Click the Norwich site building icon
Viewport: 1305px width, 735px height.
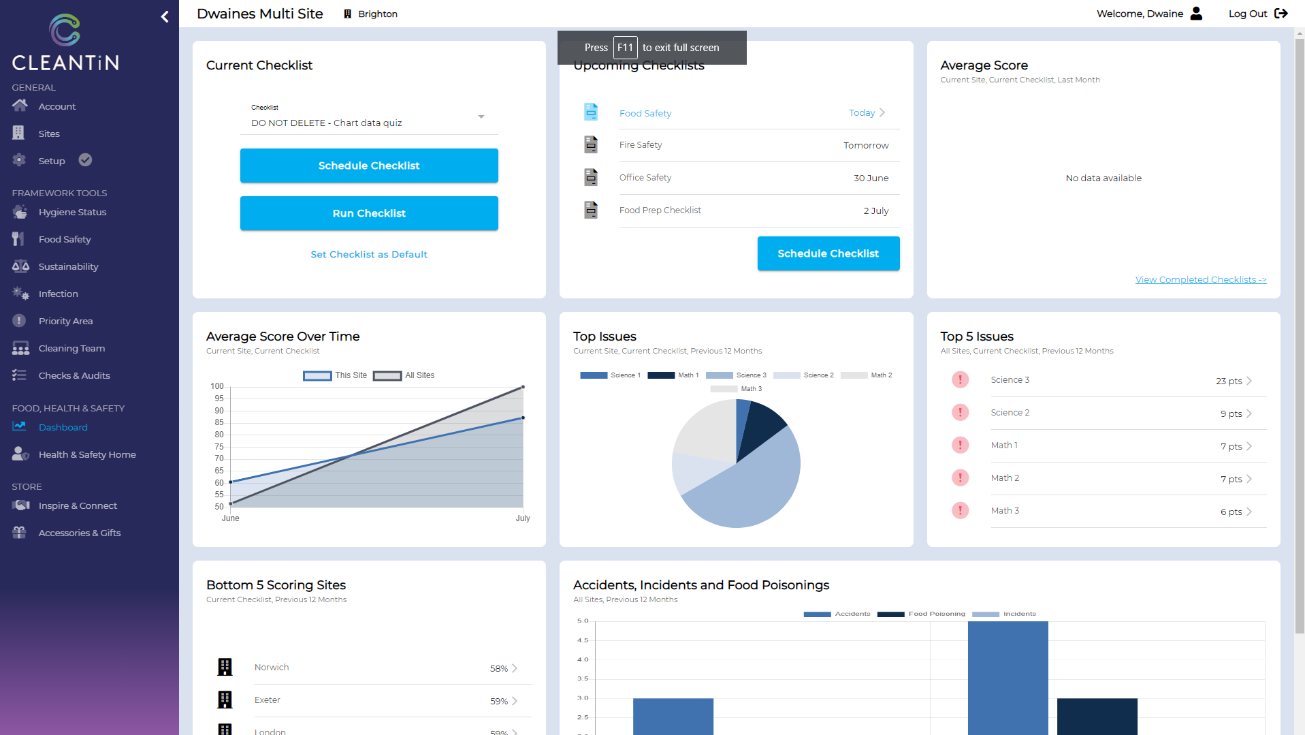pyautogui.click(x=225, y=667)
